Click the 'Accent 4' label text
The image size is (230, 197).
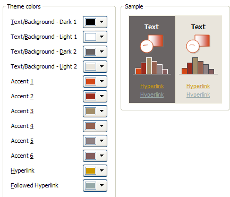(x=22, y=126)
